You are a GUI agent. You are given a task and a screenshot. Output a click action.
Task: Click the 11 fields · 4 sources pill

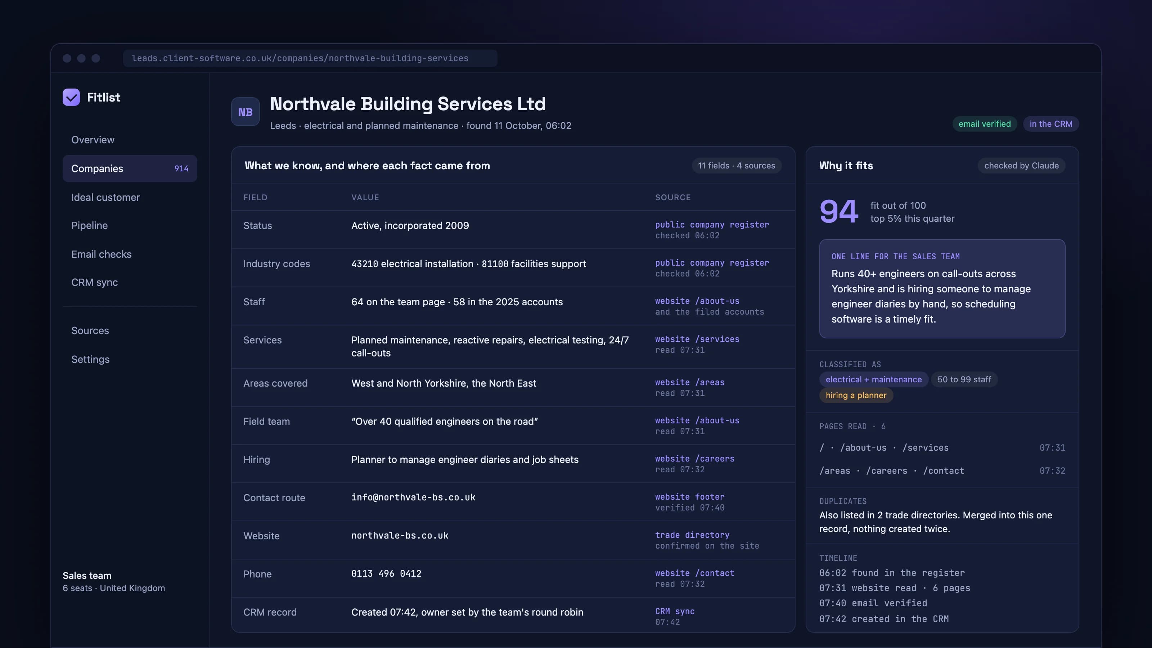point(736,166)
